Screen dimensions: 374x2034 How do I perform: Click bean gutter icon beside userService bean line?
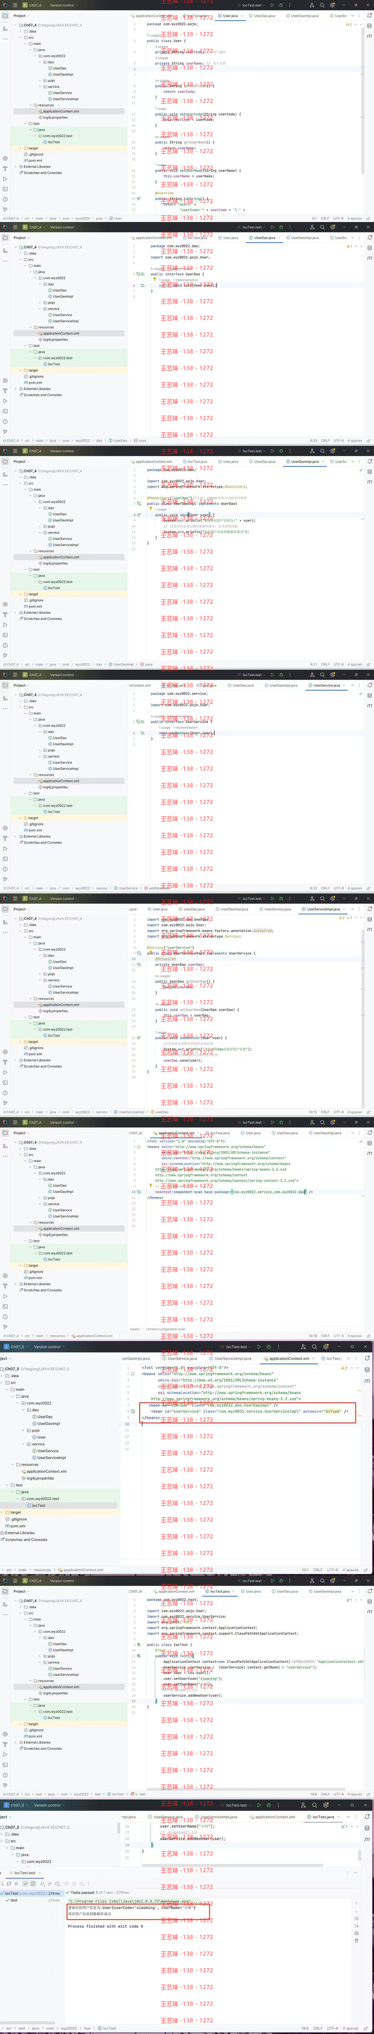[132, 1411]
